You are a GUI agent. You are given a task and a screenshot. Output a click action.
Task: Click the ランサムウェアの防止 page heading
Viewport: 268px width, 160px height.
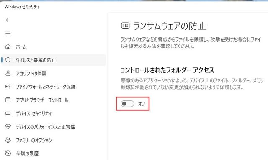(170, 26)
